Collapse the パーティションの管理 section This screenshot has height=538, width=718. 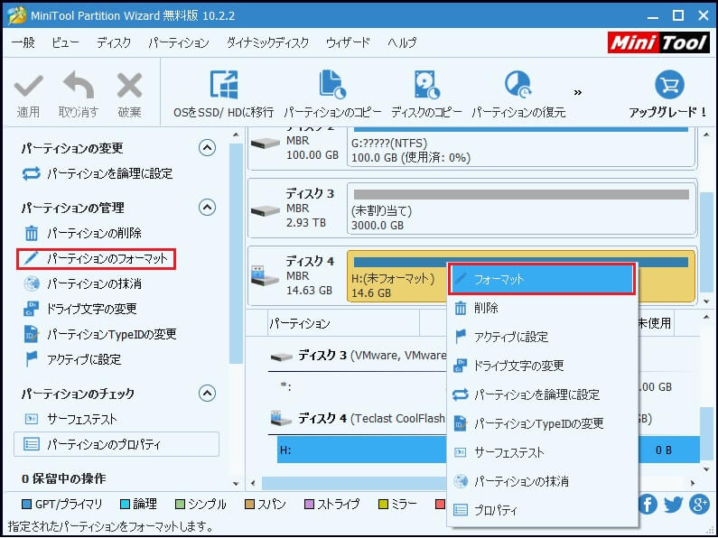207,208
